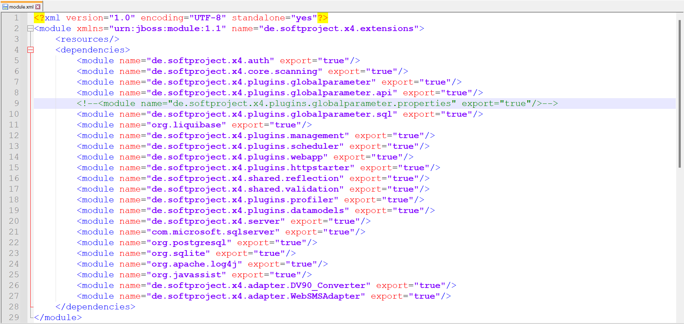This screenshot has width=684, height=324.
Task: Collapse the root module element fold marker
Action: [x=30, y=28]
